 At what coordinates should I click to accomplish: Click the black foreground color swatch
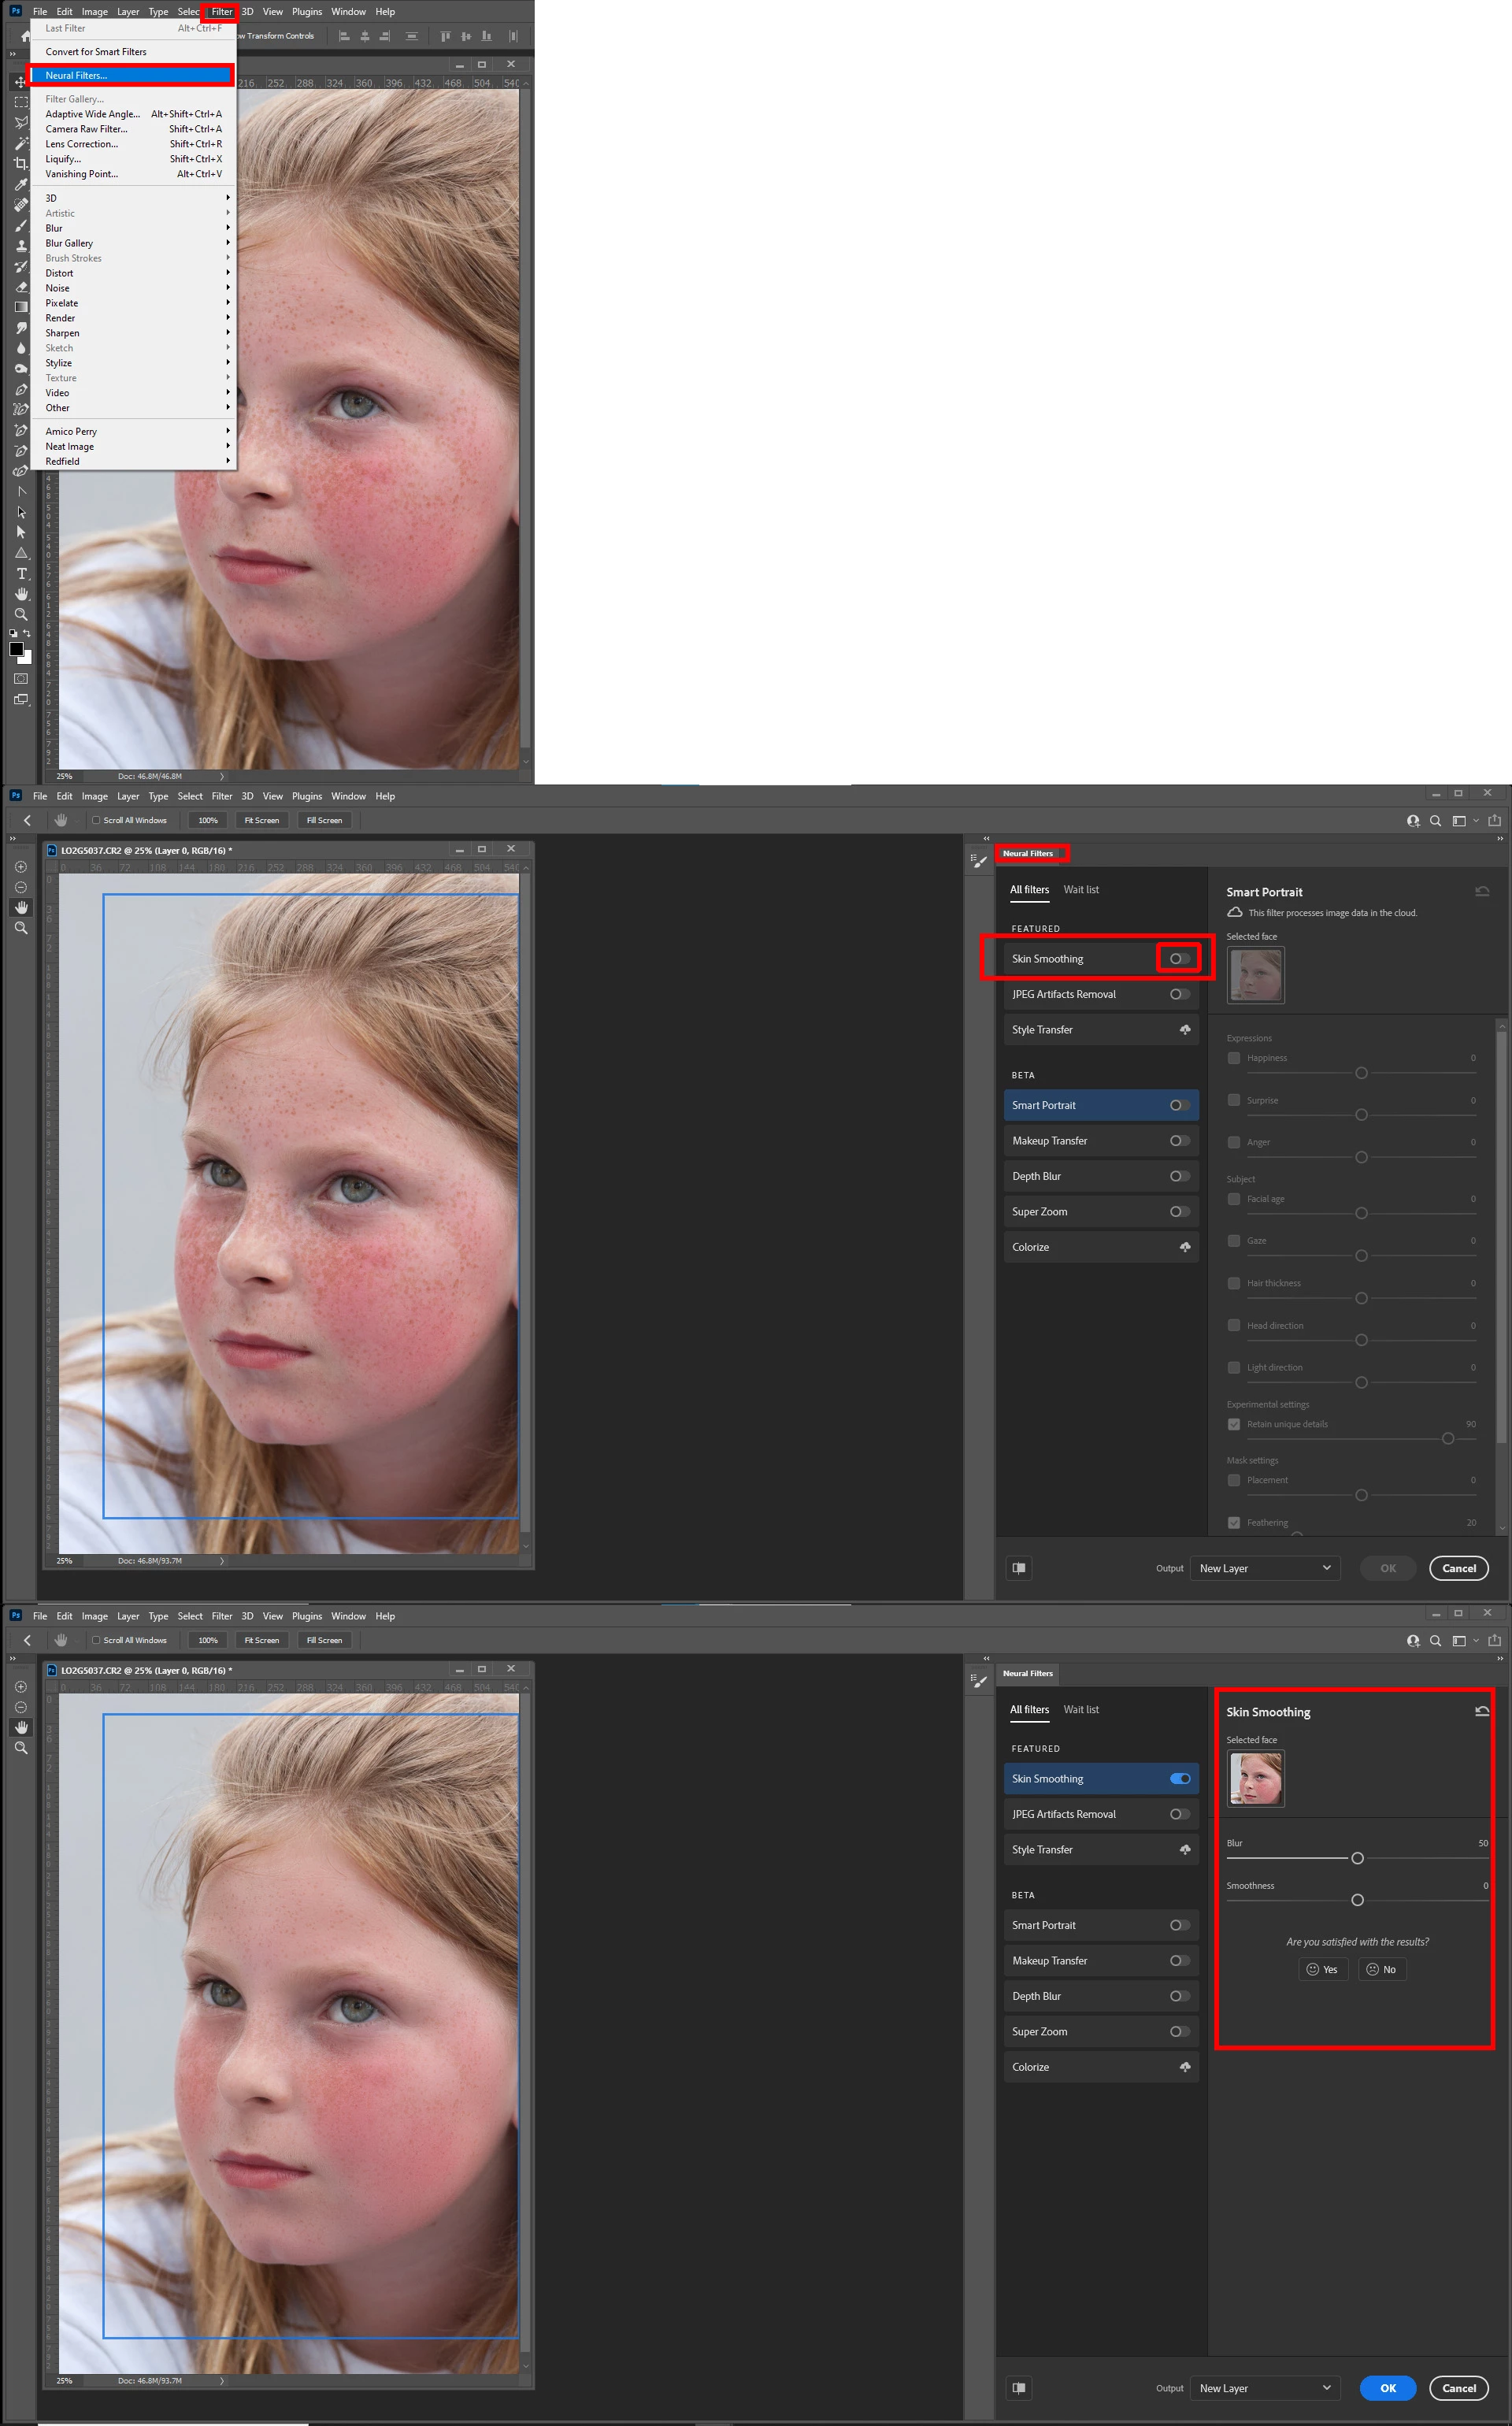[16, 649]
